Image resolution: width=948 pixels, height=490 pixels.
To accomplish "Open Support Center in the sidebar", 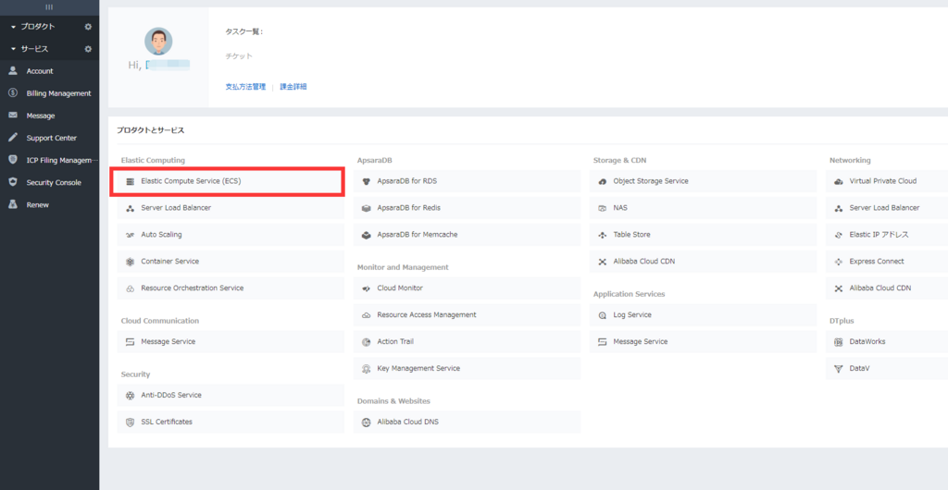I will pos(50,138).
